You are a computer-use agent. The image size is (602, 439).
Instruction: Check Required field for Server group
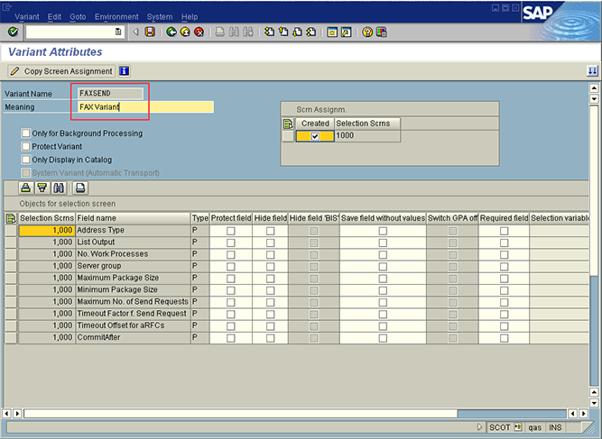coord(505,267)
